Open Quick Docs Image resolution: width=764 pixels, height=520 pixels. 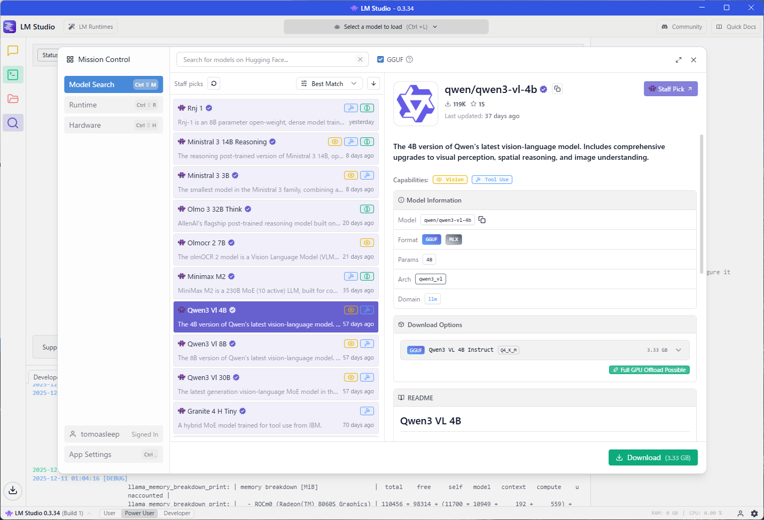click(x=736, y=27)
